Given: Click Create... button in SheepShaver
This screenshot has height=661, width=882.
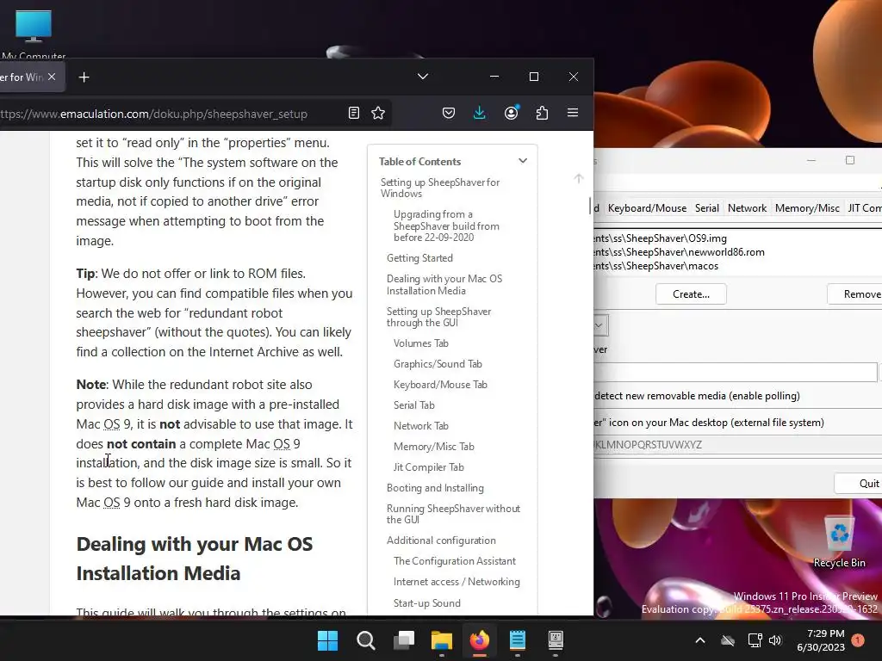Looking at the screenshot, I should [691, 294].
